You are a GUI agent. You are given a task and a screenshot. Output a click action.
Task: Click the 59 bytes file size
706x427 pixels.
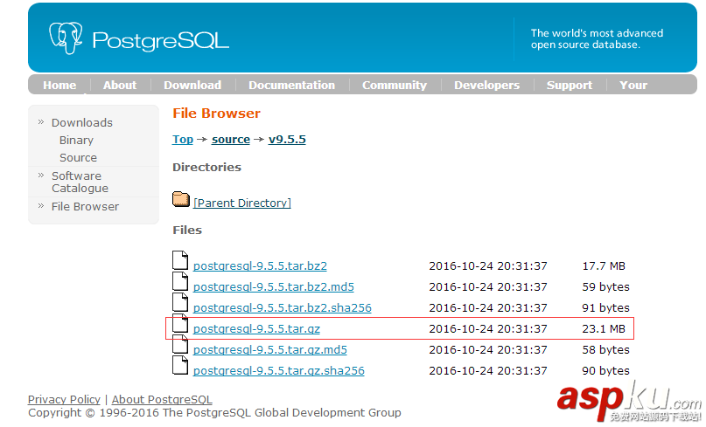pyautogui.click(x=605, y=286)
